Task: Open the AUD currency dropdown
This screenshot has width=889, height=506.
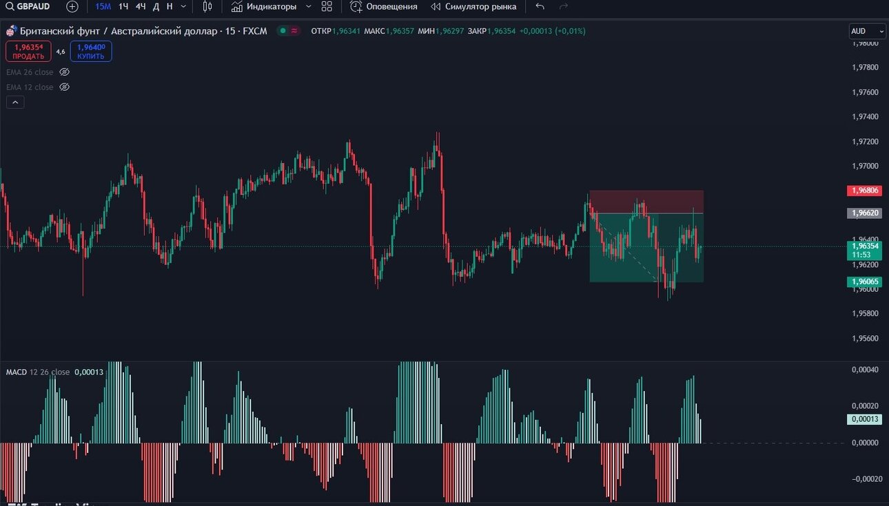Action: coord(867,31)
